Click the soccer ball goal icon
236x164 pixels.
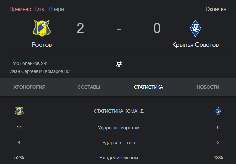[119, 64]
